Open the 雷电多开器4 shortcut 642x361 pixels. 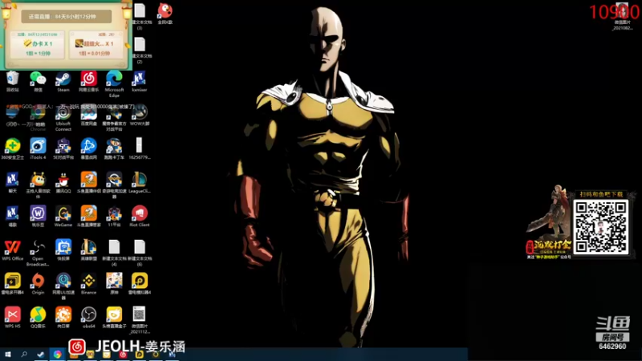13,284
